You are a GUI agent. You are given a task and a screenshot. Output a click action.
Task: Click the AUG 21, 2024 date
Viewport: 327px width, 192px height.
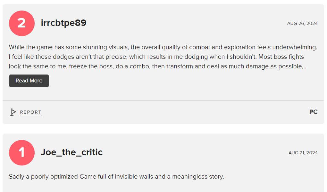point(303,153)
